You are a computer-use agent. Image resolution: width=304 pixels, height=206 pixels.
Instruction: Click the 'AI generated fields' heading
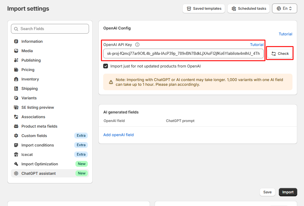point(121,112)
